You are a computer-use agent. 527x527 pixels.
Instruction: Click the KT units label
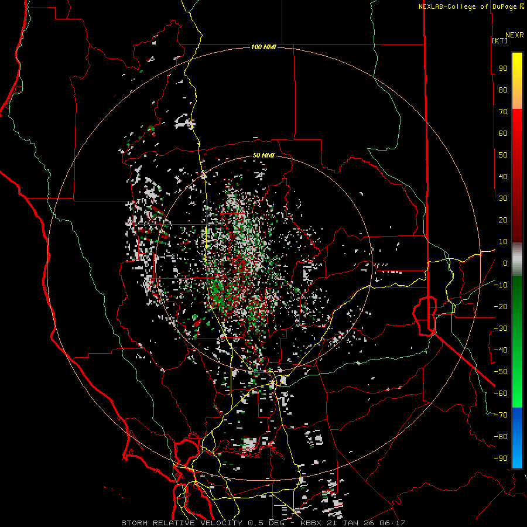(499, 40)
